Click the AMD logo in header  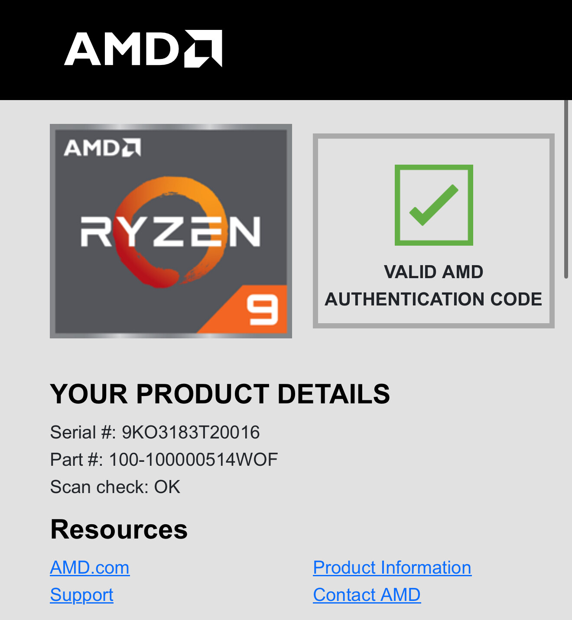coord(143,49)
